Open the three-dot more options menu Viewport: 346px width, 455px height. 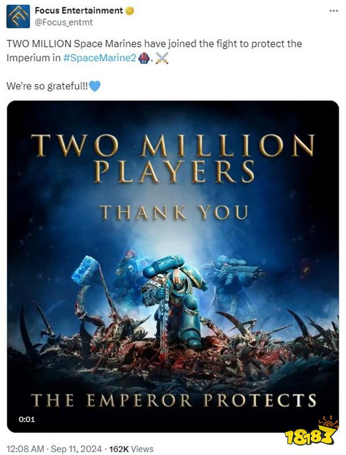[x=334, y=11]
